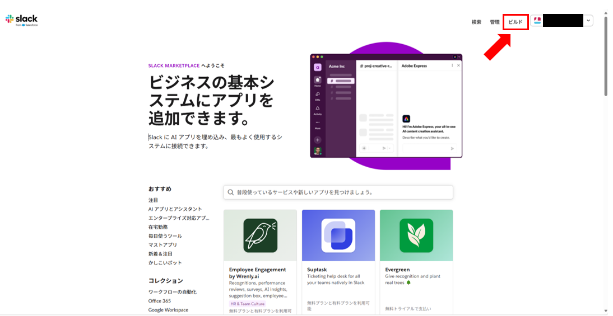The width and height of the screenshot is (613, 316).
Task: Click the Slack logo
Action: pos(21,20)
